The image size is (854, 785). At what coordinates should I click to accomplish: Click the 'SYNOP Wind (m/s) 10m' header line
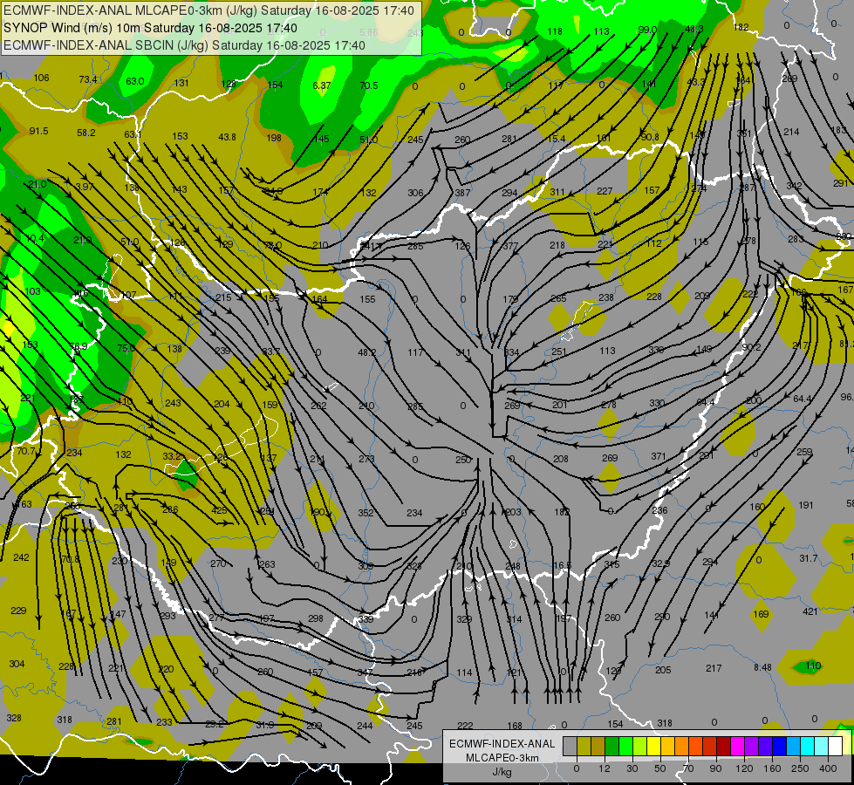150,28
